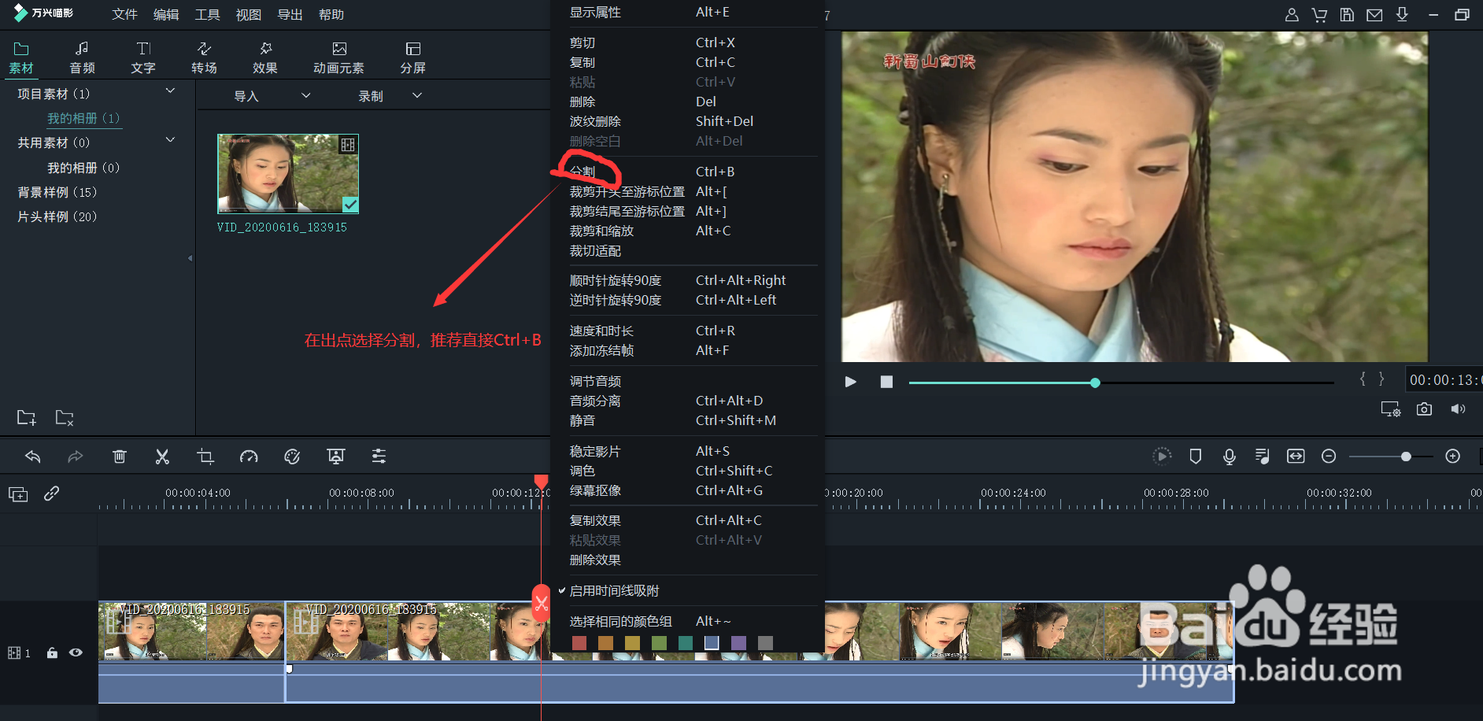The image size is (1483, 721).
Task: Switch to the 分屏 tab
Action: click(x=412, y=57)
